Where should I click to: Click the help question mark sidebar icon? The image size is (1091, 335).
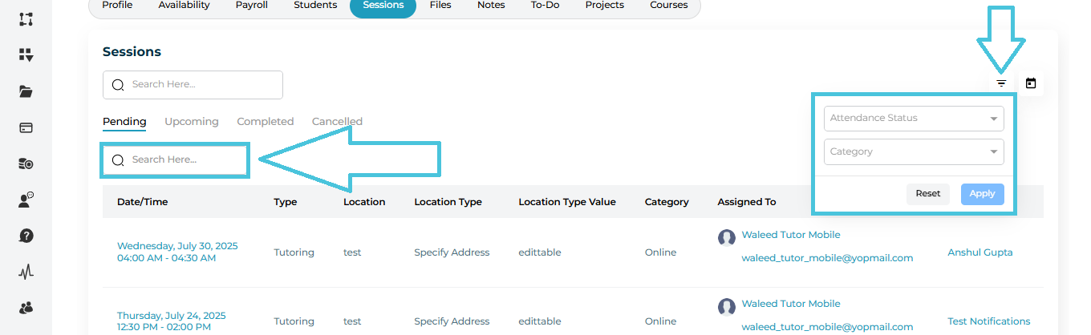coord(26,236)
